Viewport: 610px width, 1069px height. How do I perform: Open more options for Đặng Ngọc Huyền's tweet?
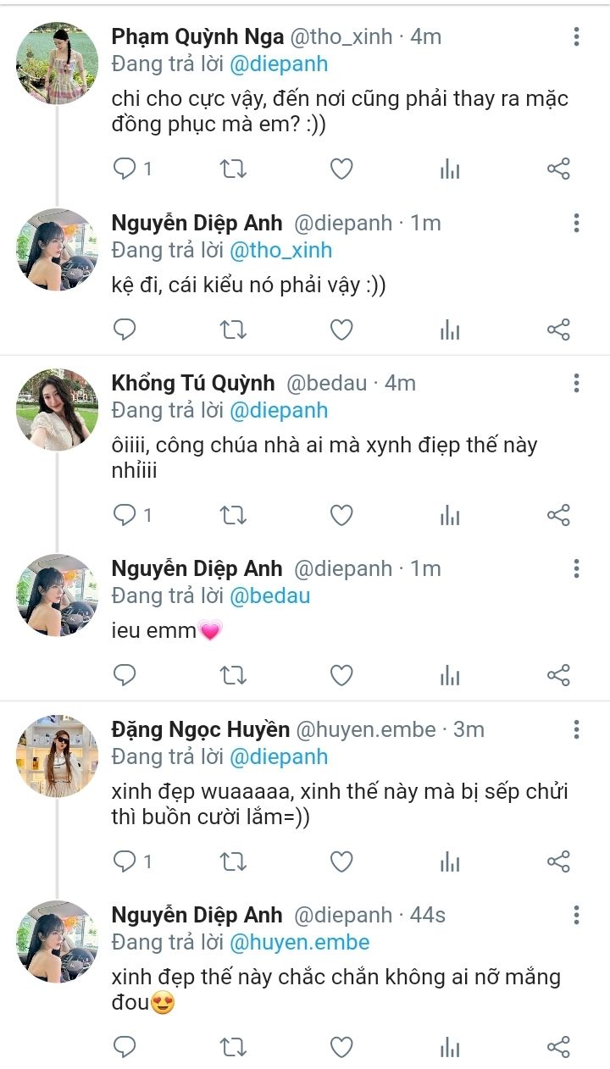pyautogui.click(x=576, y=729)
